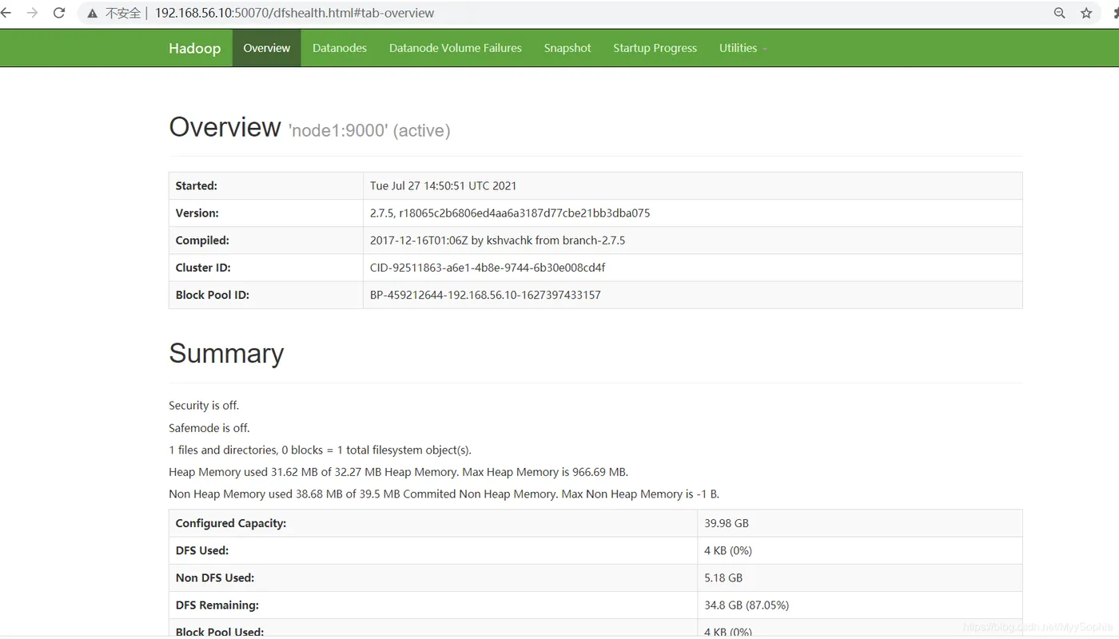Viewport: 1119px width, 639px height.
Task: Open the zoom magnifier icon in address bar
Action: 1060,13
